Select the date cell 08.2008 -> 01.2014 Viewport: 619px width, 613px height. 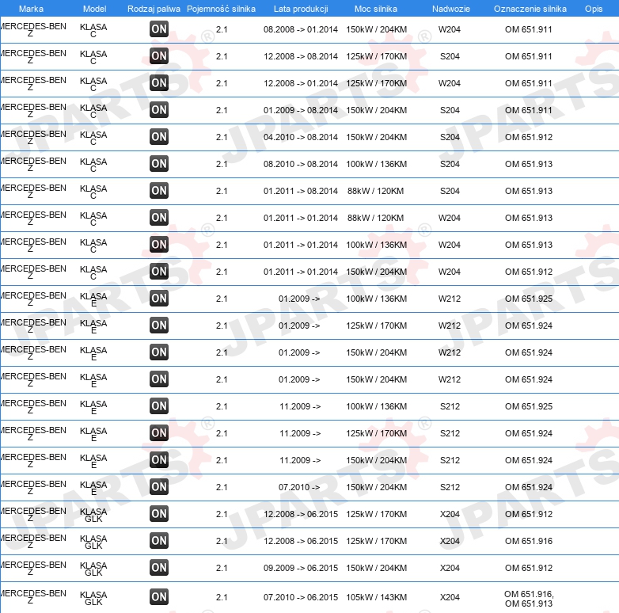click(301, 29)
